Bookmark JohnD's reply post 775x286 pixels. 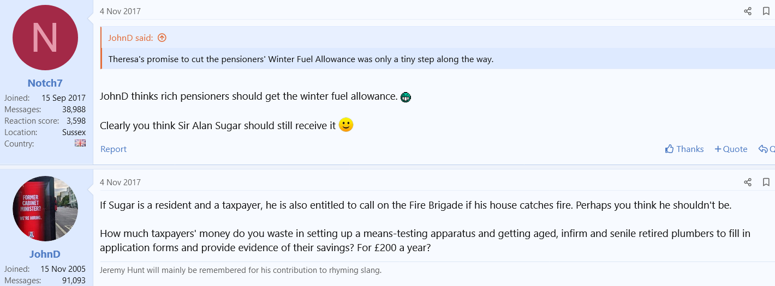click(x=766, y=182)
